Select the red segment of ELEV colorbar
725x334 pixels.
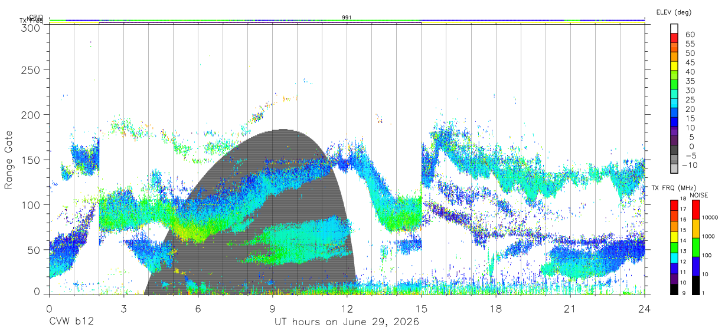click(x=675, y=37)
